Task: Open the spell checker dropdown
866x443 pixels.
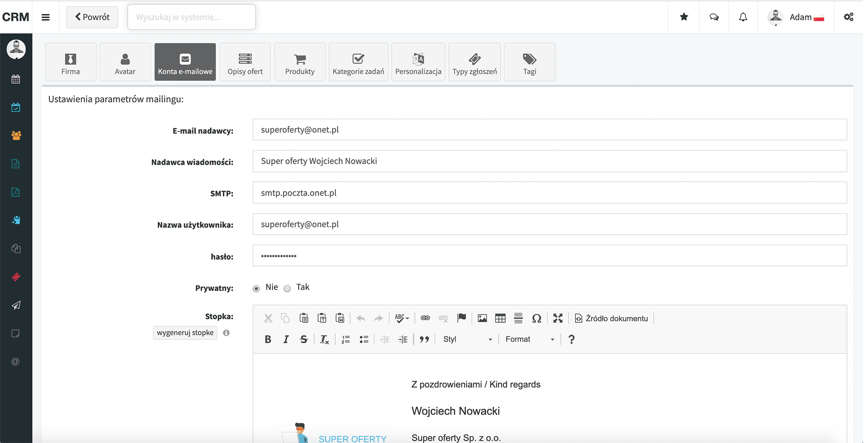Action: coord(402,318)
